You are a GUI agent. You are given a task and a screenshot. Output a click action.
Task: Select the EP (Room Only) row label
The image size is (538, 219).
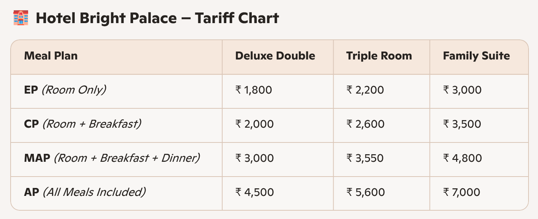pos(65,90)
